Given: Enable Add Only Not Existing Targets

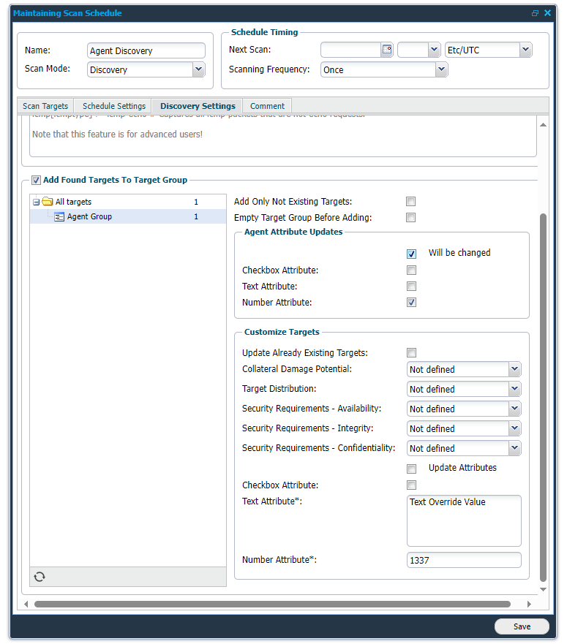Looking at the screenshot, I should [411, 202].
